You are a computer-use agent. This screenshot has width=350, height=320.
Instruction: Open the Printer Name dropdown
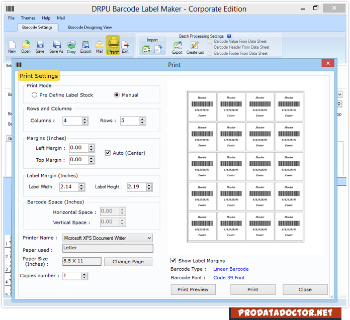[108, 238]
